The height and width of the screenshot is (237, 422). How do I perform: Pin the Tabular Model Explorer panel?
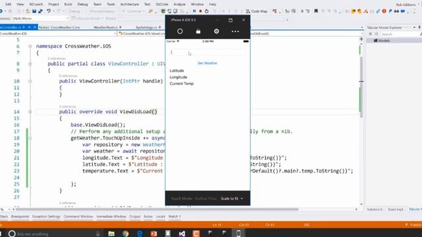click(x=419, y=28)
